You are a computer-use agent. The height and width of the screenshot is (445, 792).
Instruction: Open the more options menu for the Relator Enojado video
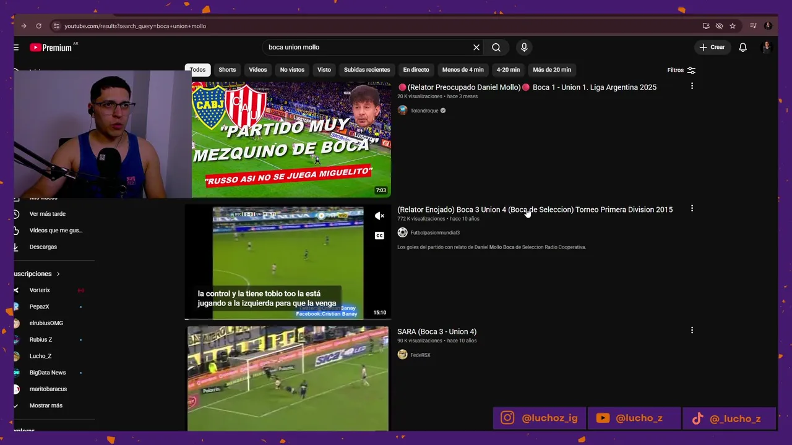pyautogui.click(x=692, y=208)
